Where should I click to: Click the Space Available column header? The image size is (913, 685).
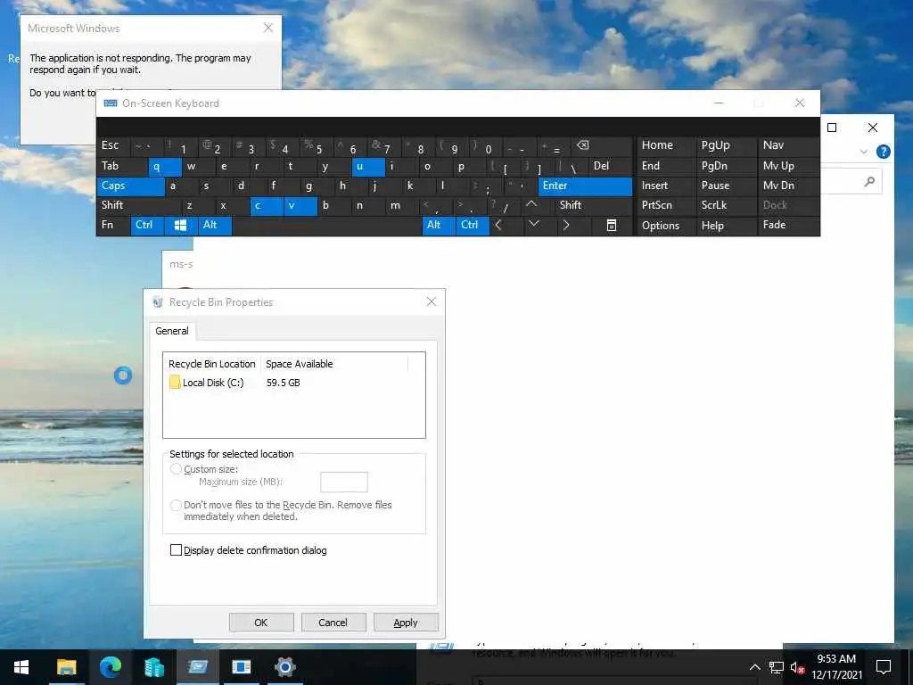333,364
